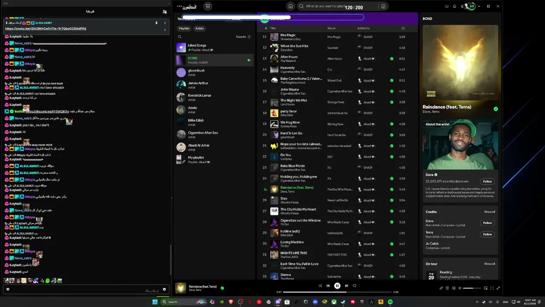Open Spotify Home via the house icon

coord(290,6)
